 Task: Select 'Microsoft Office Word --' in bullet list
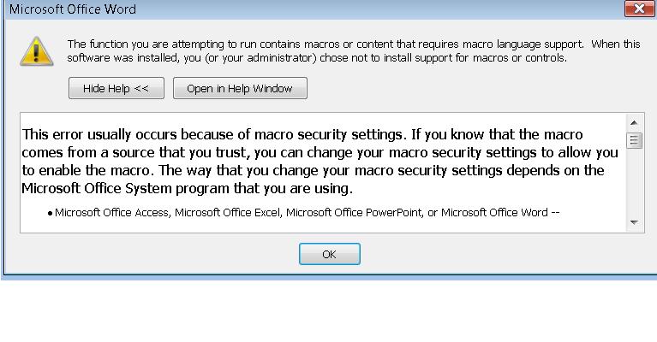click(x=500, y=212)
